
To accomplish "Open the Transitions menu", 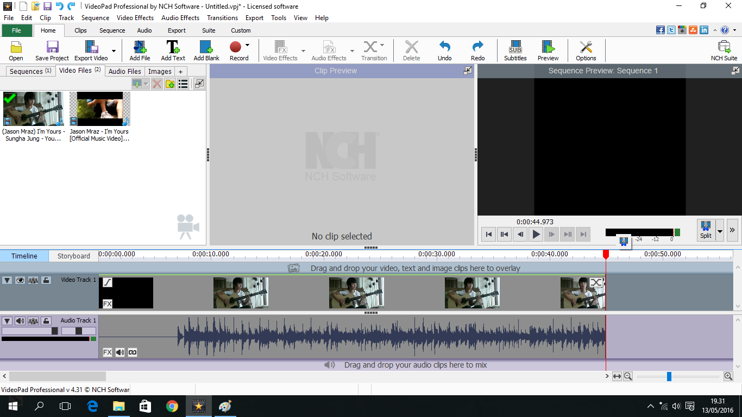I will pos(223,18).
